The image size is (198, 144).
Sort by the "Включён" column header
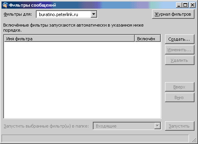(148, 39)
